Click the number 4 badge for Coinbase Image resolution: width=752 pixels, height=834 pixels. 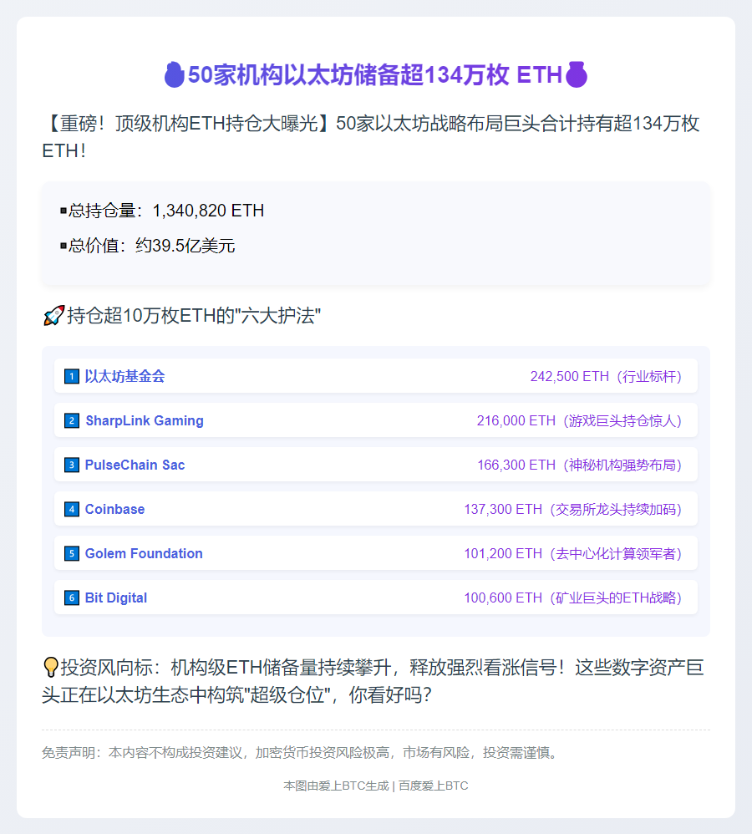[x=72, y=509]
